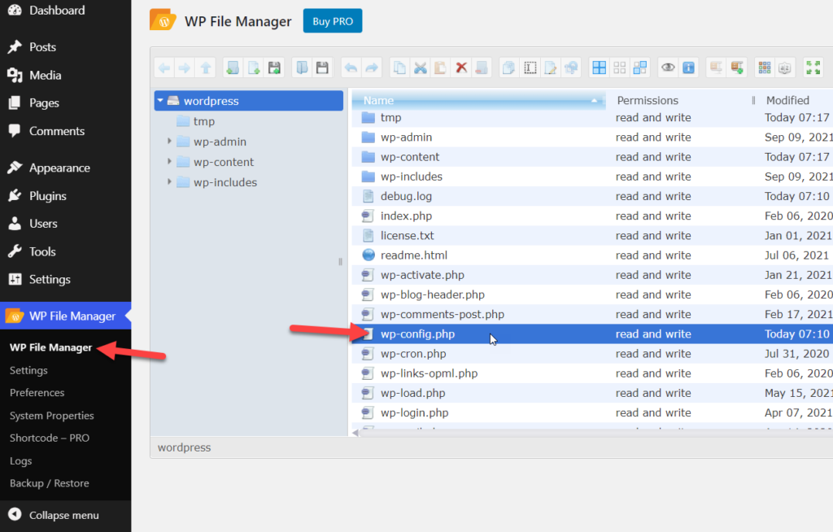Upload files using the green-plus floppy icon
This screenshot has width=833, height=532.
pos(274,68)
